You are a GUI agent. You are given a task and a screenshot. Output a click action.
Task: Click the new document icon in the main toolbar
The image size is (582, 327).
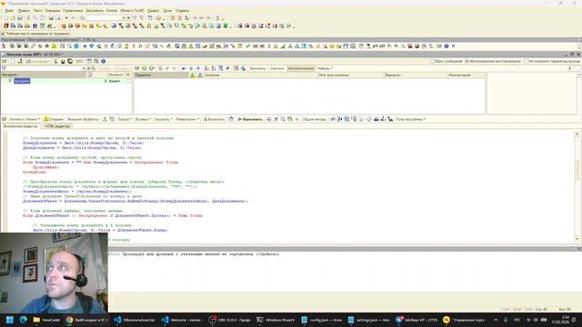[5, 18]
